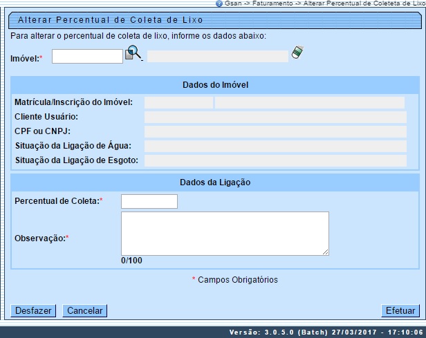Focus the Imóvel input field
426x338 pixels.
87,57
